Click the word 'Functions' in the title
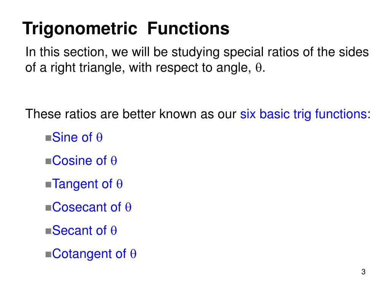 (188, 28)
